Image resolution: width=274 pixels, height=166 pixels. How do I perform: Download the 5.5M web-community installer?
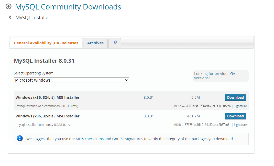pos(235,97)
